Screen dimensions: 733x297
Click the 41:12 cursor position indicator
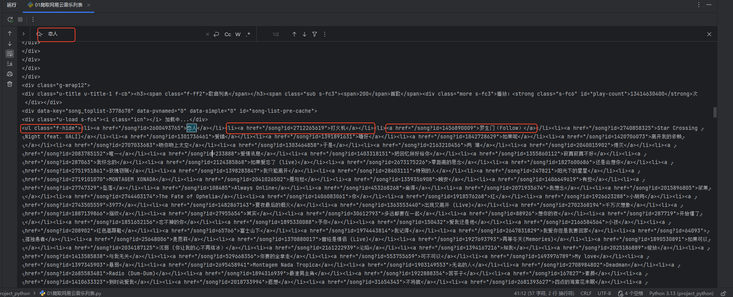click(x=544, y=294)
